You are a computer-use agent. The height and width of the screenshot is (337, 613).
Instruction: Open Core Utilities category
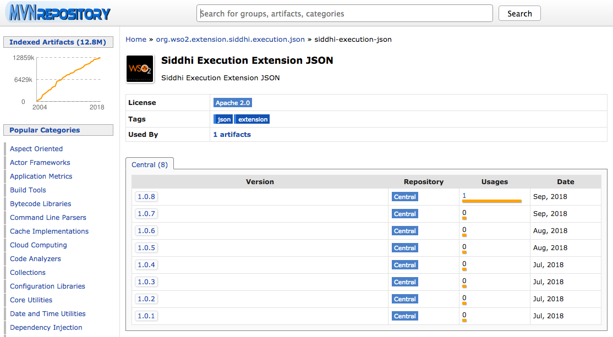tap(31, 300)
